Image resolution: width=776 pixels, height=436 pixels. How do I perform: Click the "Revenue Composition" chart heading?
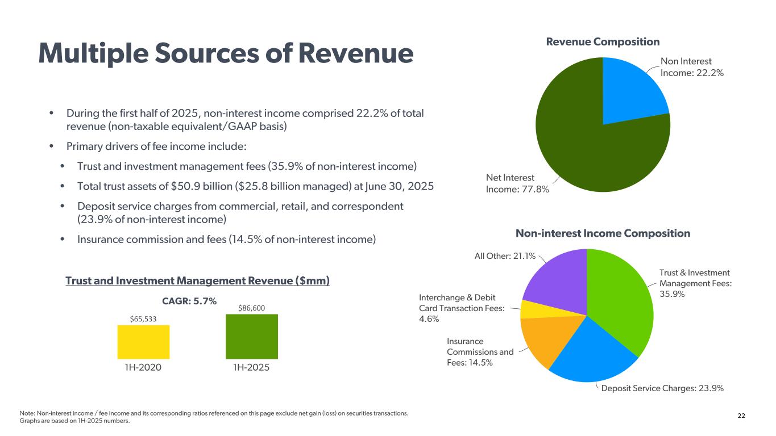[x=603, y=42]
